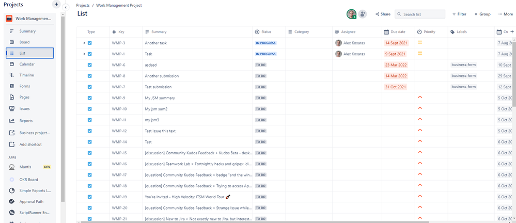Collapse the sidebar with the chevron button
This screenshot has width=516, height=223.
pos(65,7)
